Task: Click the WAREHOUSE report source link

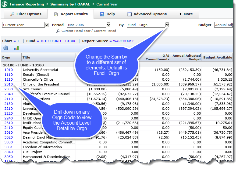Action: click(x=124, y=41)
